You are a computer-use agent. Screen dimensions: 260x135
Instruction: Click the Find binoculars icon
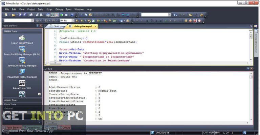175,15
